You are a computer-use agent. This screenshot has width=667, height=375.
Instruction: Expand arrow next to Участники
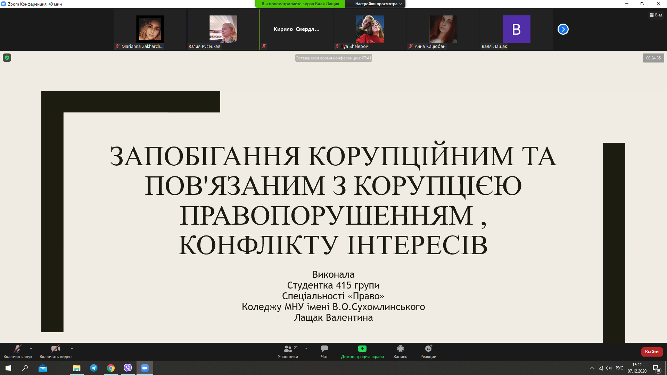306,349
